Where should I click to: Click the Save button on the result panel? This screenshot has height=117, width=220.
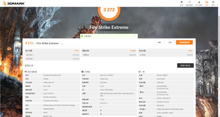tap(170, 42)
